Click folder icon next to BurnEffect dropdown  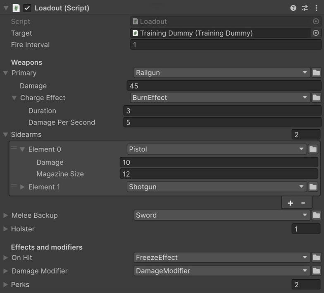(x=317, y=98)
